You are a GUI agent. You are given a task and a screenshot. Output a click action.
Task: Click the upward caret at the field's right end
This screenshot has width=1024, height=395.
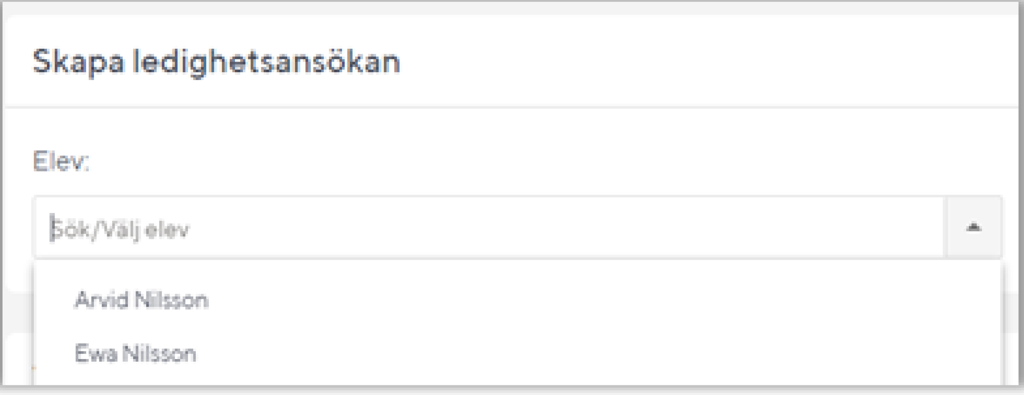pos(974,227)
